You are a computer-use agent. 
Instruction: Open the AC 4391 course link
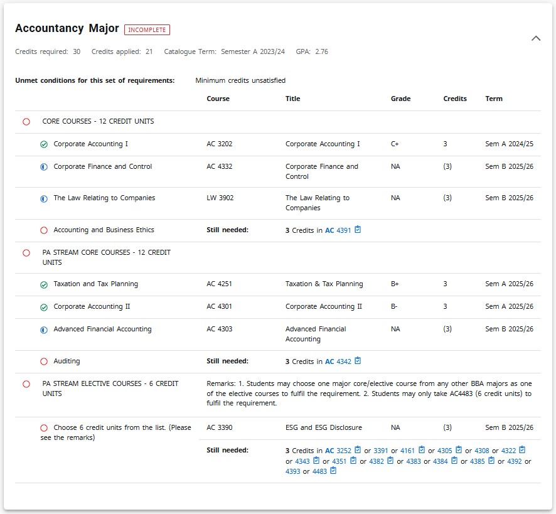click(338, 230)
